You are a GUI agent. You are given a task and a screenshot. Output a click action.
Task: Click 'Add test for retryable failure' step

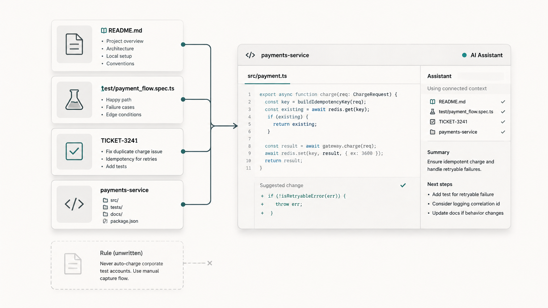click(463, 194)
